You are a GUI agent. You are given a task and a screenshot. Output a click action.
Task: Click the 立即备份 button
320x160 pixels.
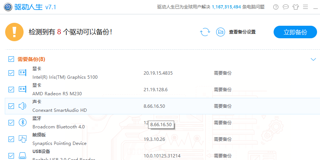click(295, 32)
